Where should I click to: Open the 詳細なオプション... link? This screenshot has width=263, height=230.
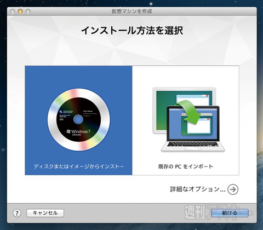click(x=198, y=189)
